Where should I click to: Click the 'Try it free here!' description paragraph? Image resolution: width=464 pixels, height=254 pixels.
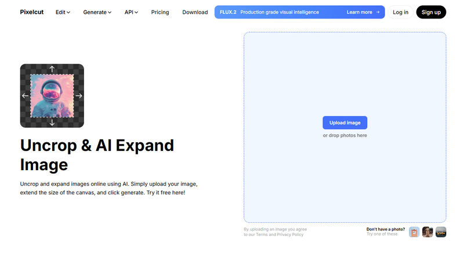pos(108,188)
